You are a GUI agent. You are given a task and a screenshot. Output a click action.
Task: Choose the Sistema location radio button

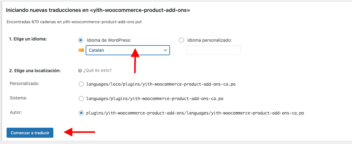[81, 99]
